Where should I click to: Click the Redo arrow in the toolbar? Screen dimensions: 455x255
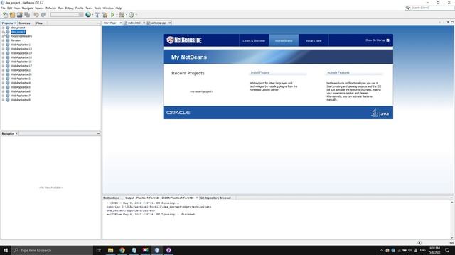coord(43,15)
